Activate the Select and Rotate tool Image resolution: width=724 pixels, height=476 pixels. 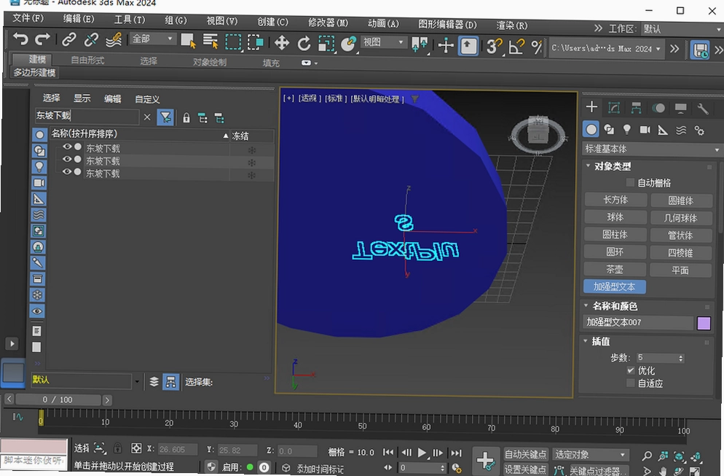point(304,44)
